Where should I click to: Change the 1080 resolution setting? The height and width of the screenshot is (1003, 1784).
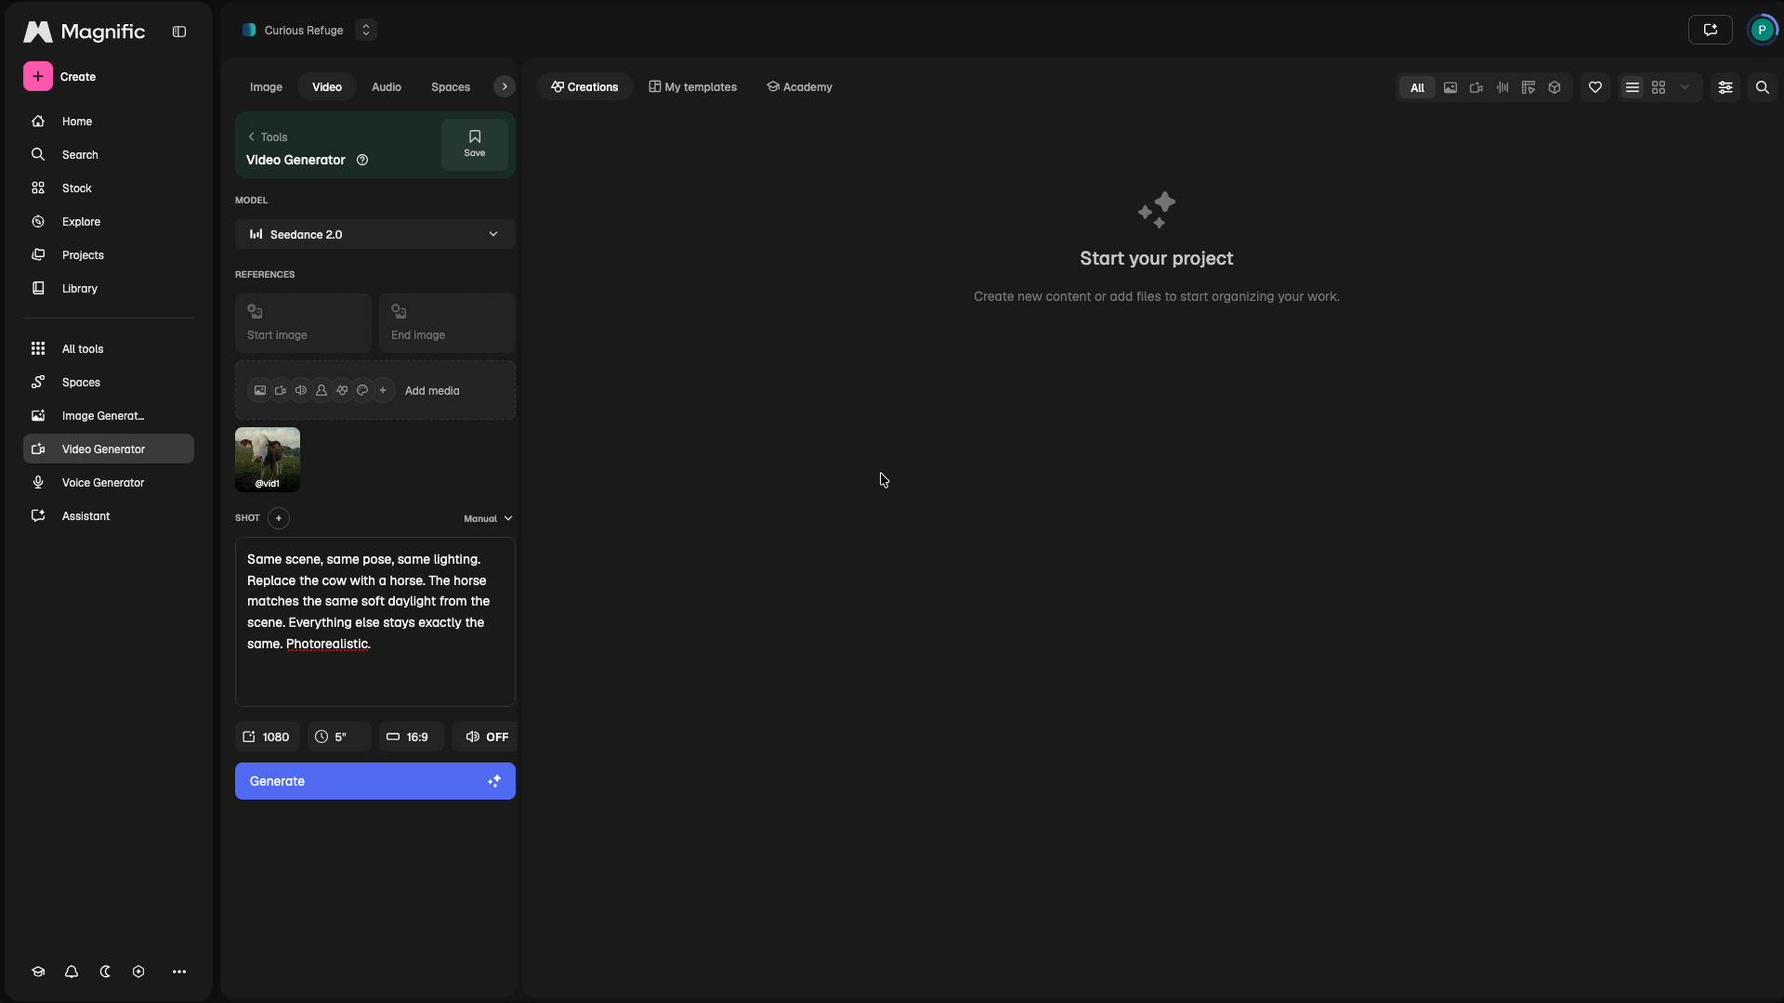[x=267, y=736]
